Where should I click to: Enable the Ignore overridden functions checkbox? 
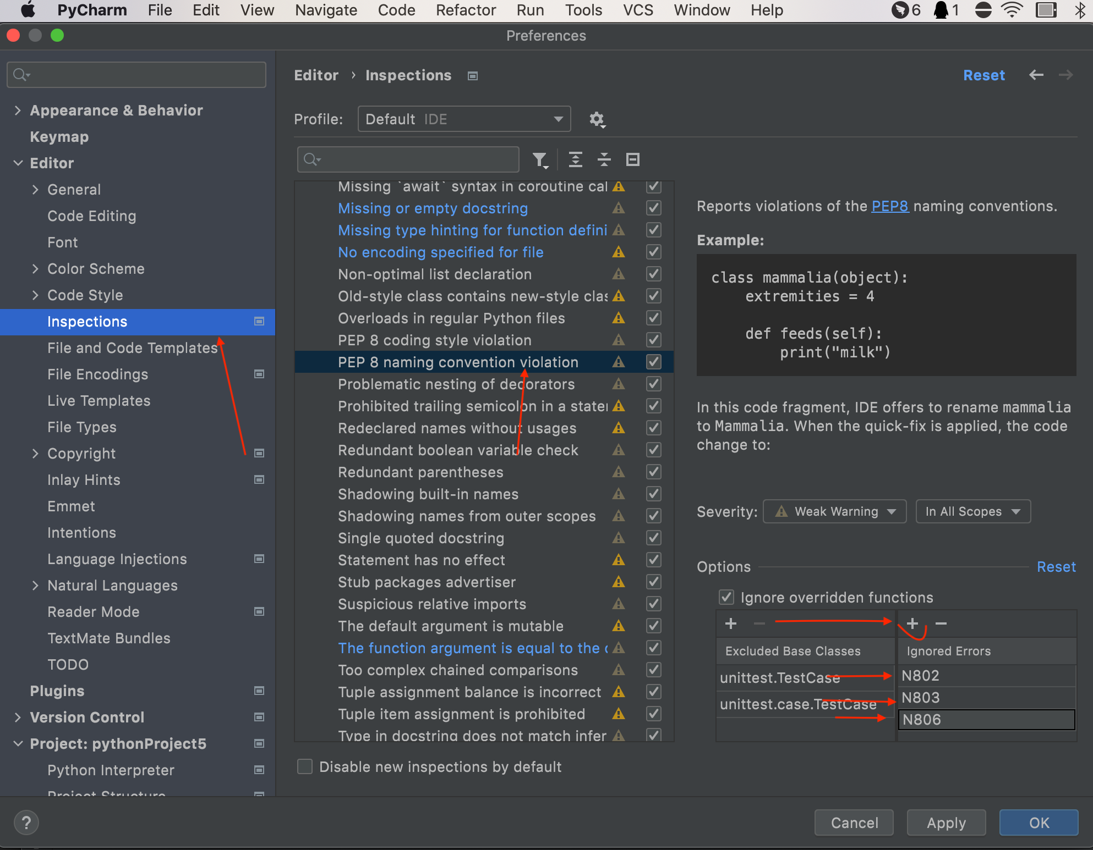(x=726, y=597)
